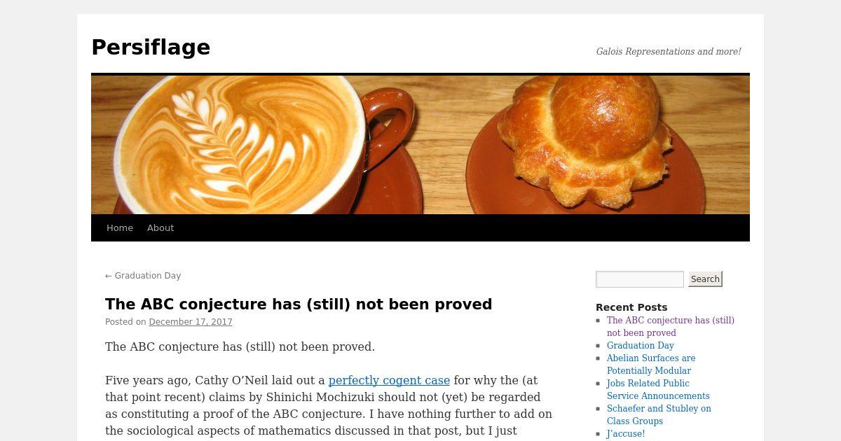Open the J'accuse! recent post
841x441 pixels.
tap(626, 434)
